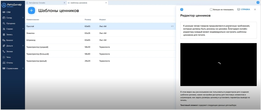261x110 pixels.
Task: Expand the Деньги submenu
Action: (x=23, y=46)
